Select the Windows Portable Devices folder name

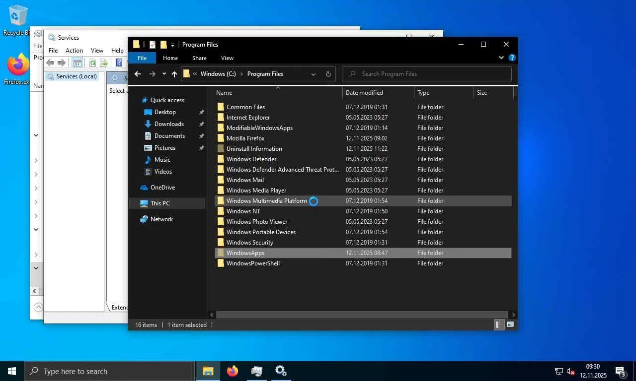click(x=261, y=232)
